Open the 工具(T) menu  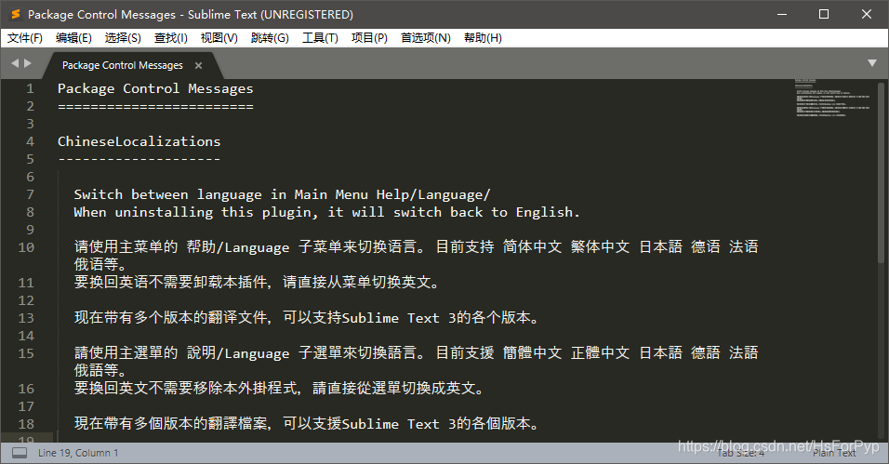tap(320, 38)
